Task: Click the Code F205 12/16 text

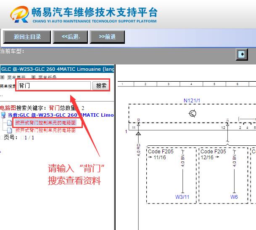Action: [x=213, y=154]
